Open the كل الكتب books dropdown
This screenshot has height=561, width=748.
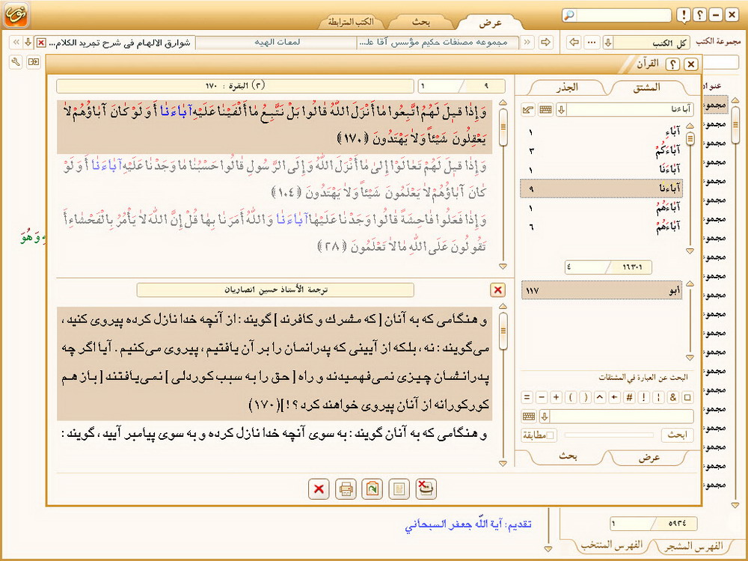tap(608, 43)
